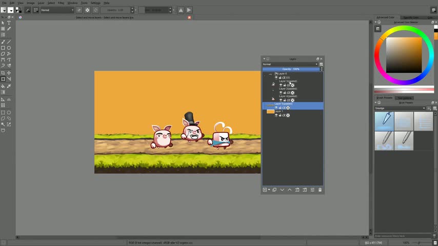Image resolution: width=438 pixels, height=246 pixels.
Task: Select the shape selection arrow tool
Action: [3, 23]
